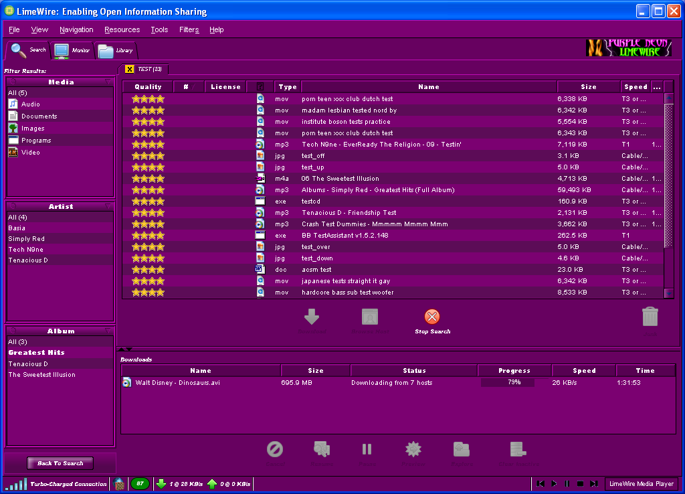Choose the Programs window icon filter
This screenshot has width=685, height=494.
(13, 140)
